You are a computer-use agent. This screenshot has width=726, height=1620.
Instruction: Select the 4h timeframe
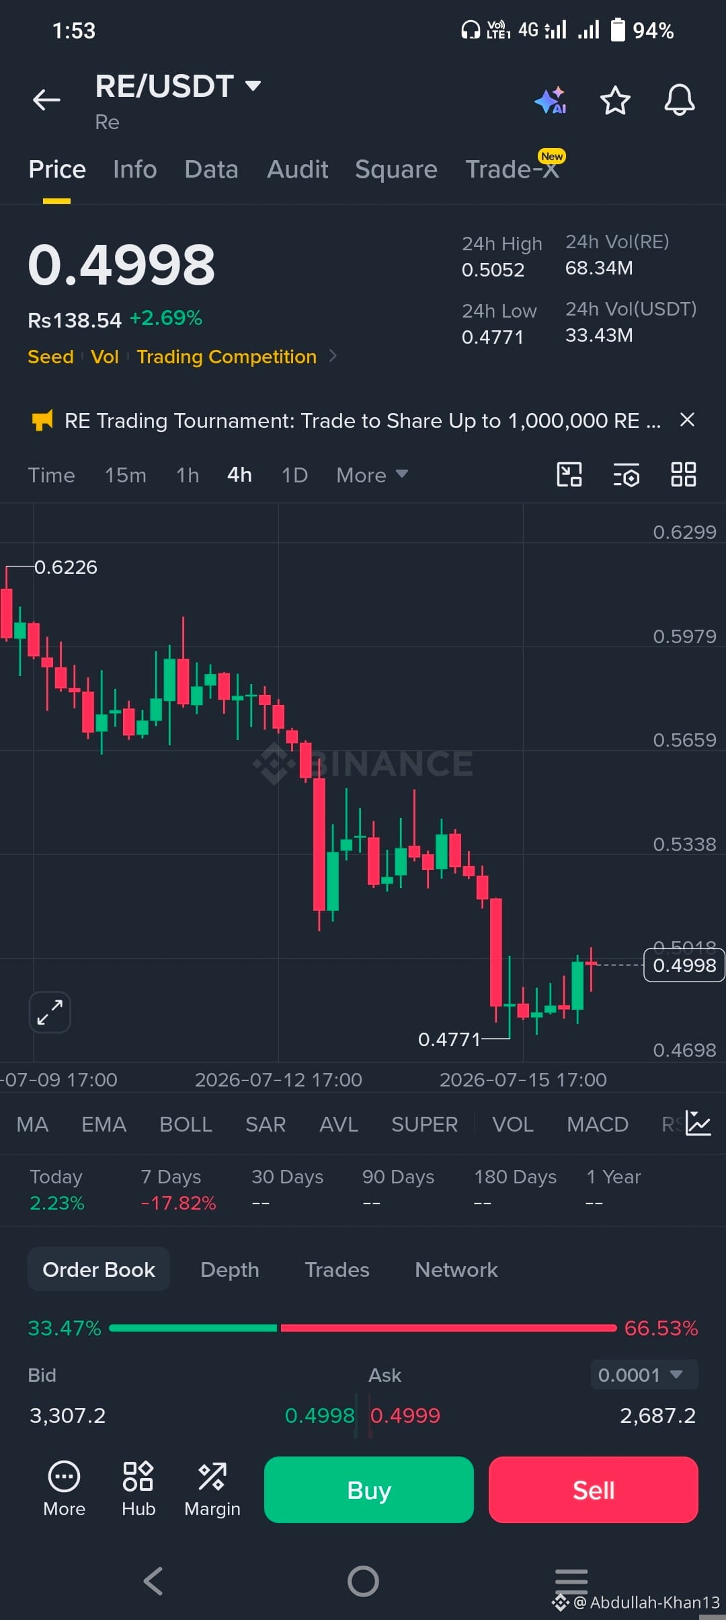[239, 475]
